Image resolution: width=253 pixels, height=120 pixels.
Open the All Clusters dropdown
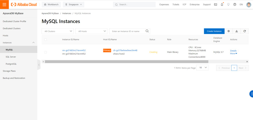click(x=58, y=31)
